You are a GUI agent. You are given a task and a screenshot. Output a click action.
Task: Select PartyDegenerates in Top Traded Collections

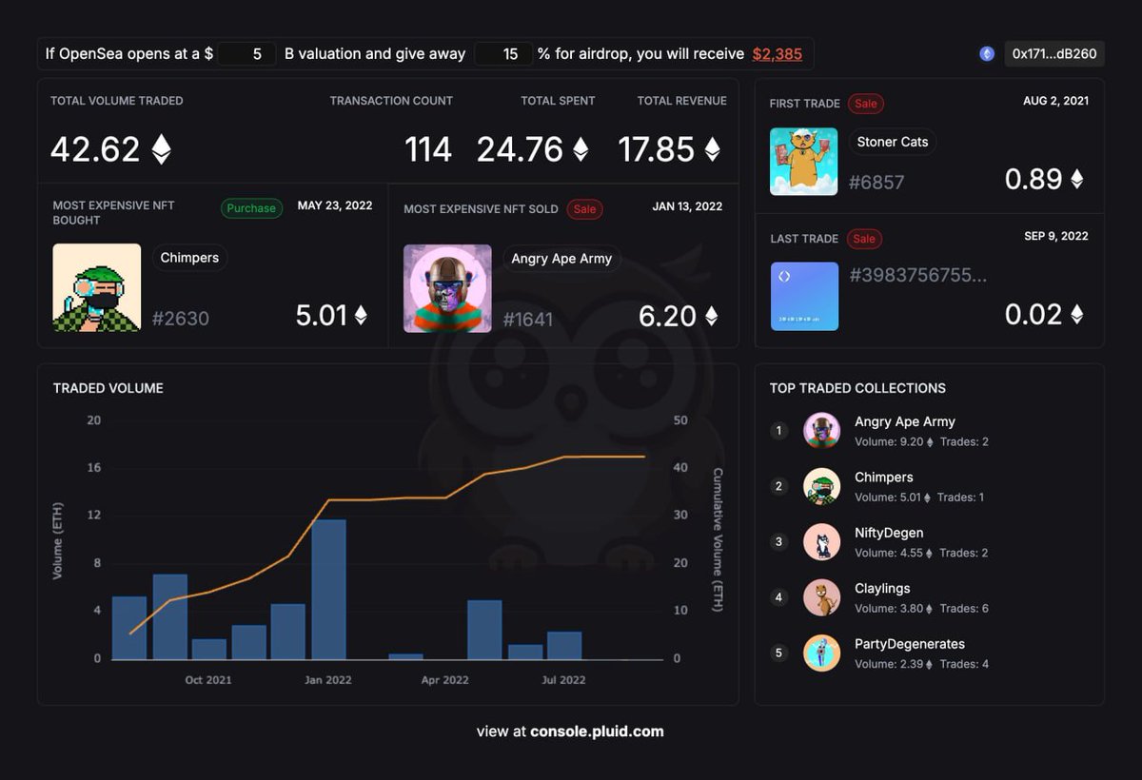(910, 644)
